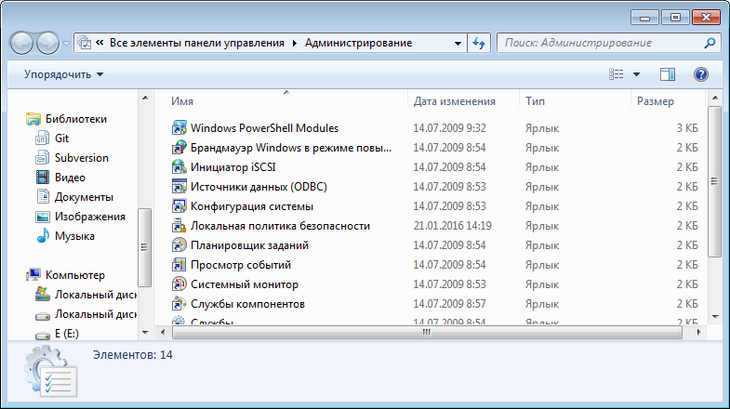This screenshot has width=730, height=409.
Task: Select the Инициатор iSCSI name
Action: 233,167
